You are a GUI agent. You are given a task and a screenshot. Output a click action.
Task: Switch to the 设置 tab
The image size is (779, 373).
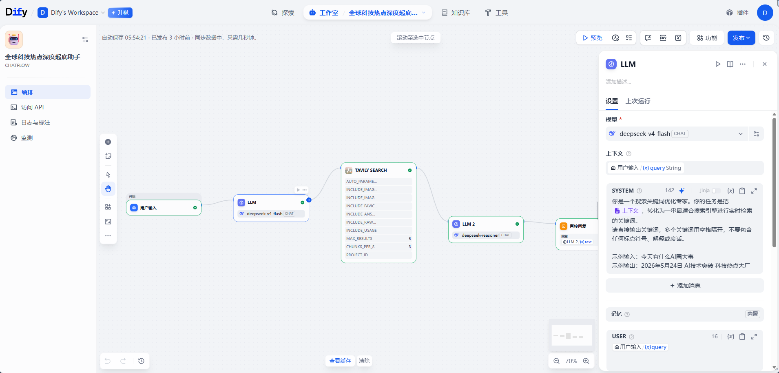(612, 101)
